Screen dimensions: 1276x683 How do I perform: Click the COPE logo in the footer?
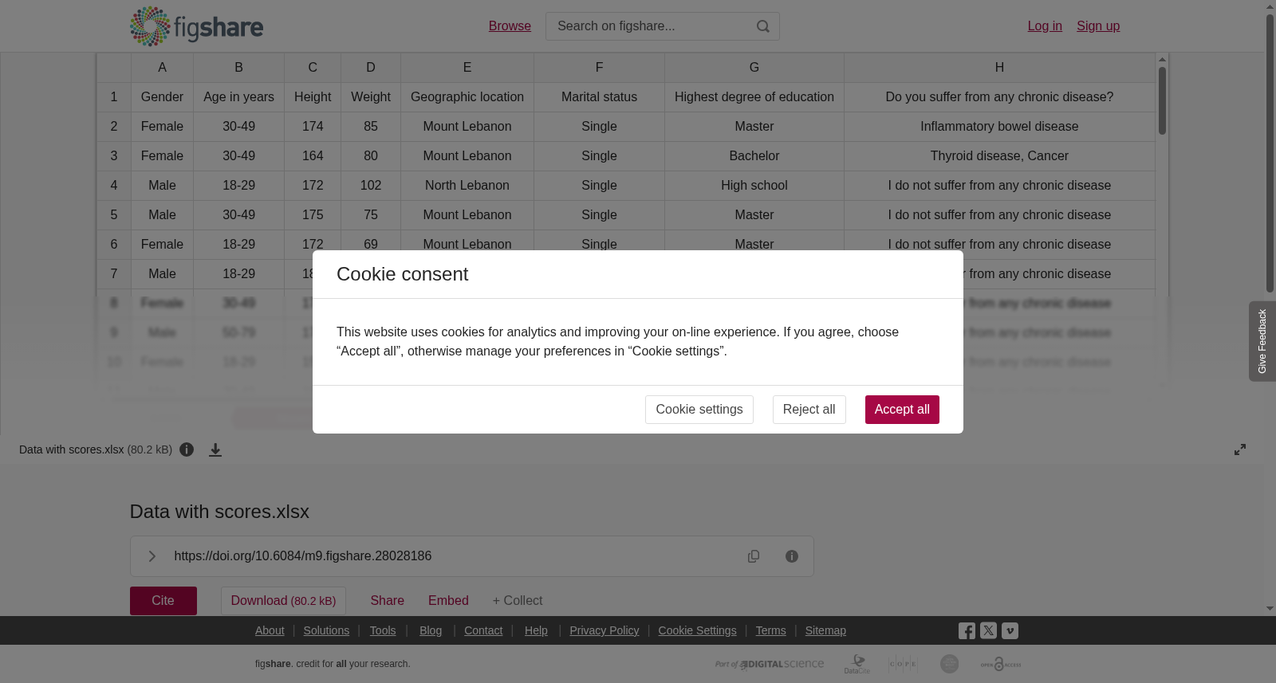[x=903, y=664]
